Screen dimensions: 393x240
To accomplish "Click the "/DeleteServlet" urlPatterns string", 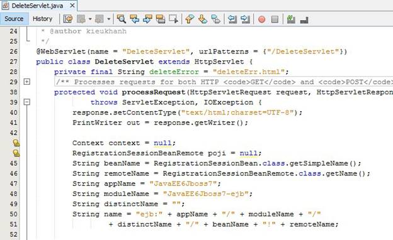I will [x=304, y=52].
